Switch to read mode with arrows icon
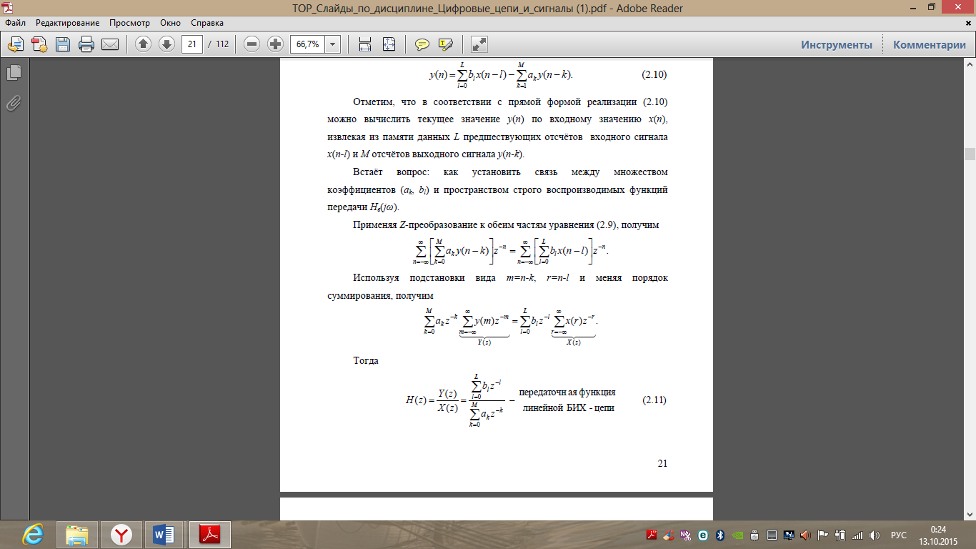Image resolution: width=976 pixels, height=549 pixels. pos(479,44)
